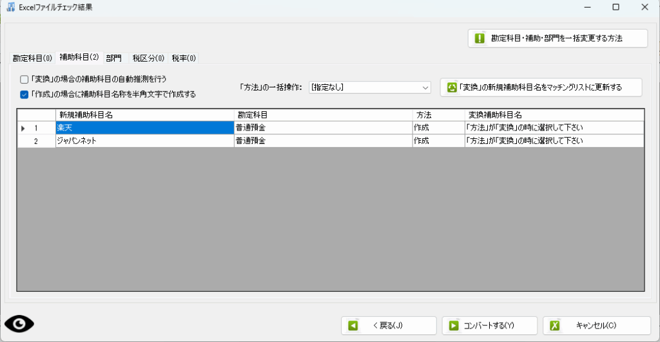Click 方法 cell 作成 for ジャパンネット row
Image resolution: width=660 pixels, height=342 pixels.
[438, 141]
